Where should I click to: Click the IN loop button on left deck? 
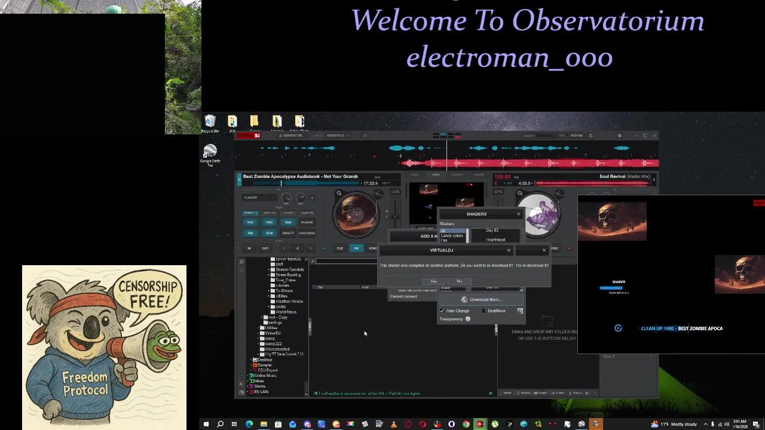249,248
